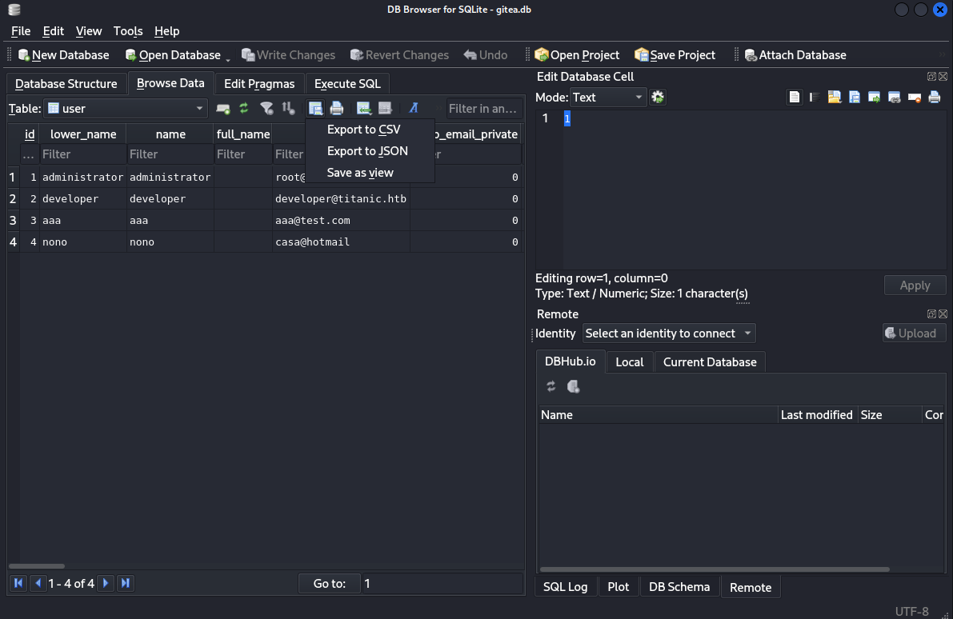Expand the Identity dropdown in Remote panel
Screen dimensions: 953x619
click(669, 333)
